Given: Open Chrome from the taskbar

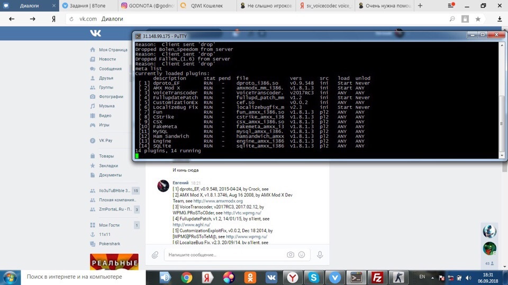Looking at the screenshot, I should 186,278.
